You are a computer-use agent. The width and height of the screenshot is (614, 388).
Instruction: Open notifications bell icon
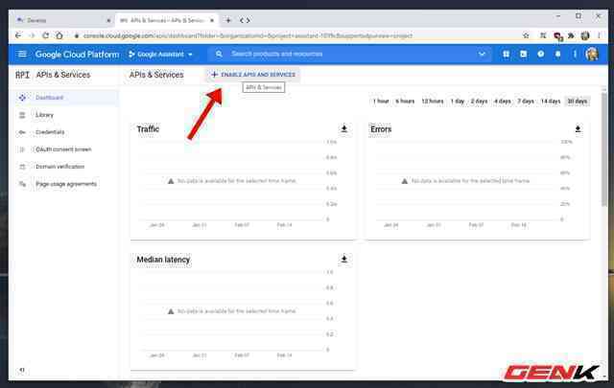(x=557, y=54)
